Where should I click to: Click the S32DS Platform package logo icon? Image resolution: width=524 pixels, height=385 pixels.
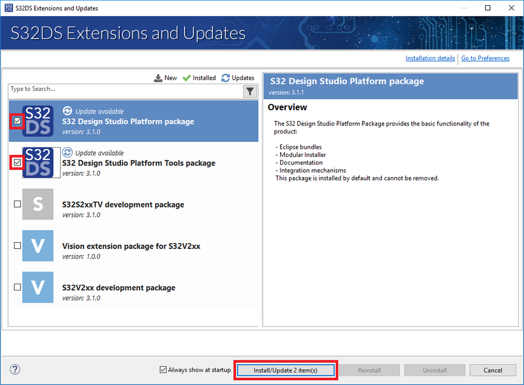point(38,121)
